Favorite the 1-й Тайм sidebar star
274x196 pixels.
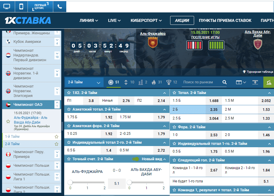click(x=56, y=137)
